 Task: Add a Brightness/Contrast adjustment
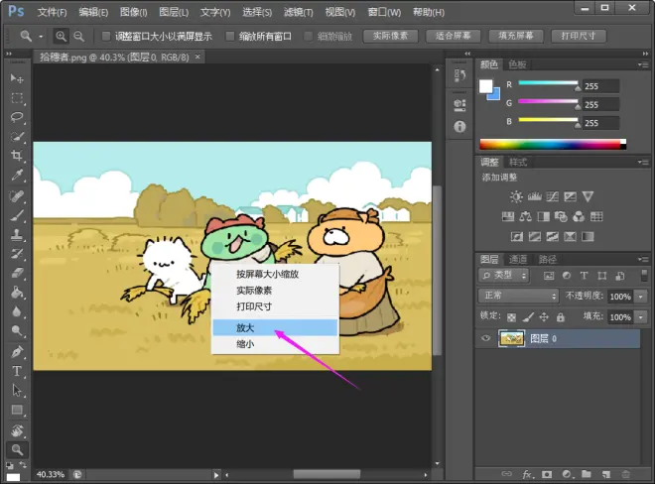click(516, 196)
